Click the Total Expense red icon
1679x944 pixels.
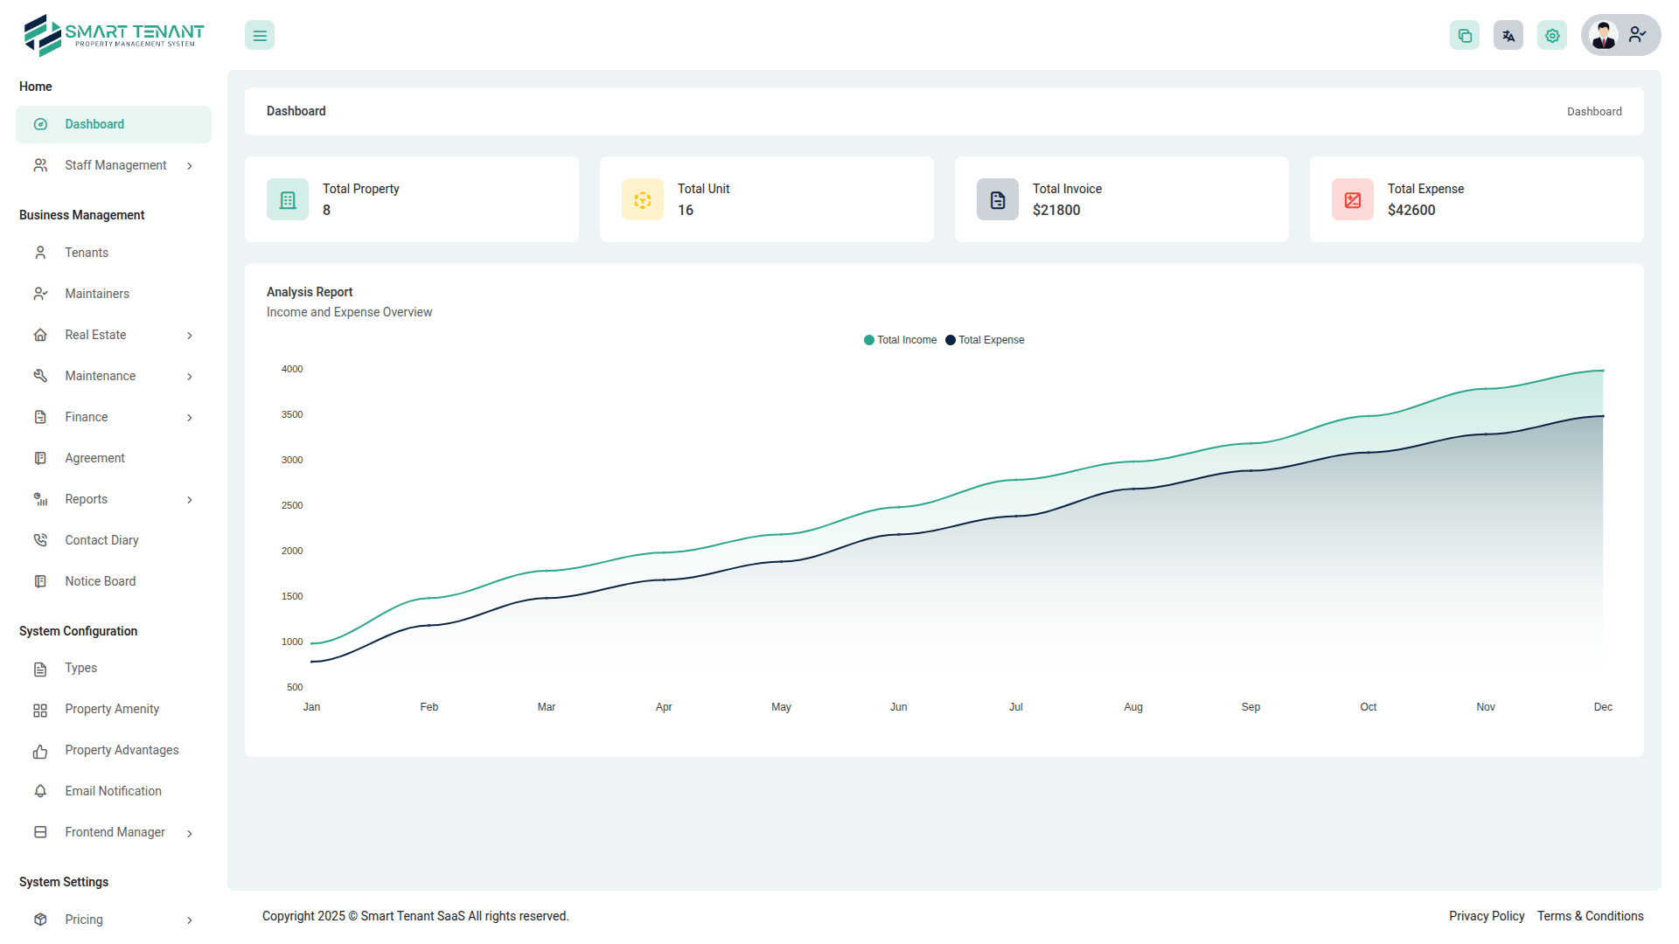(1353, 200)
